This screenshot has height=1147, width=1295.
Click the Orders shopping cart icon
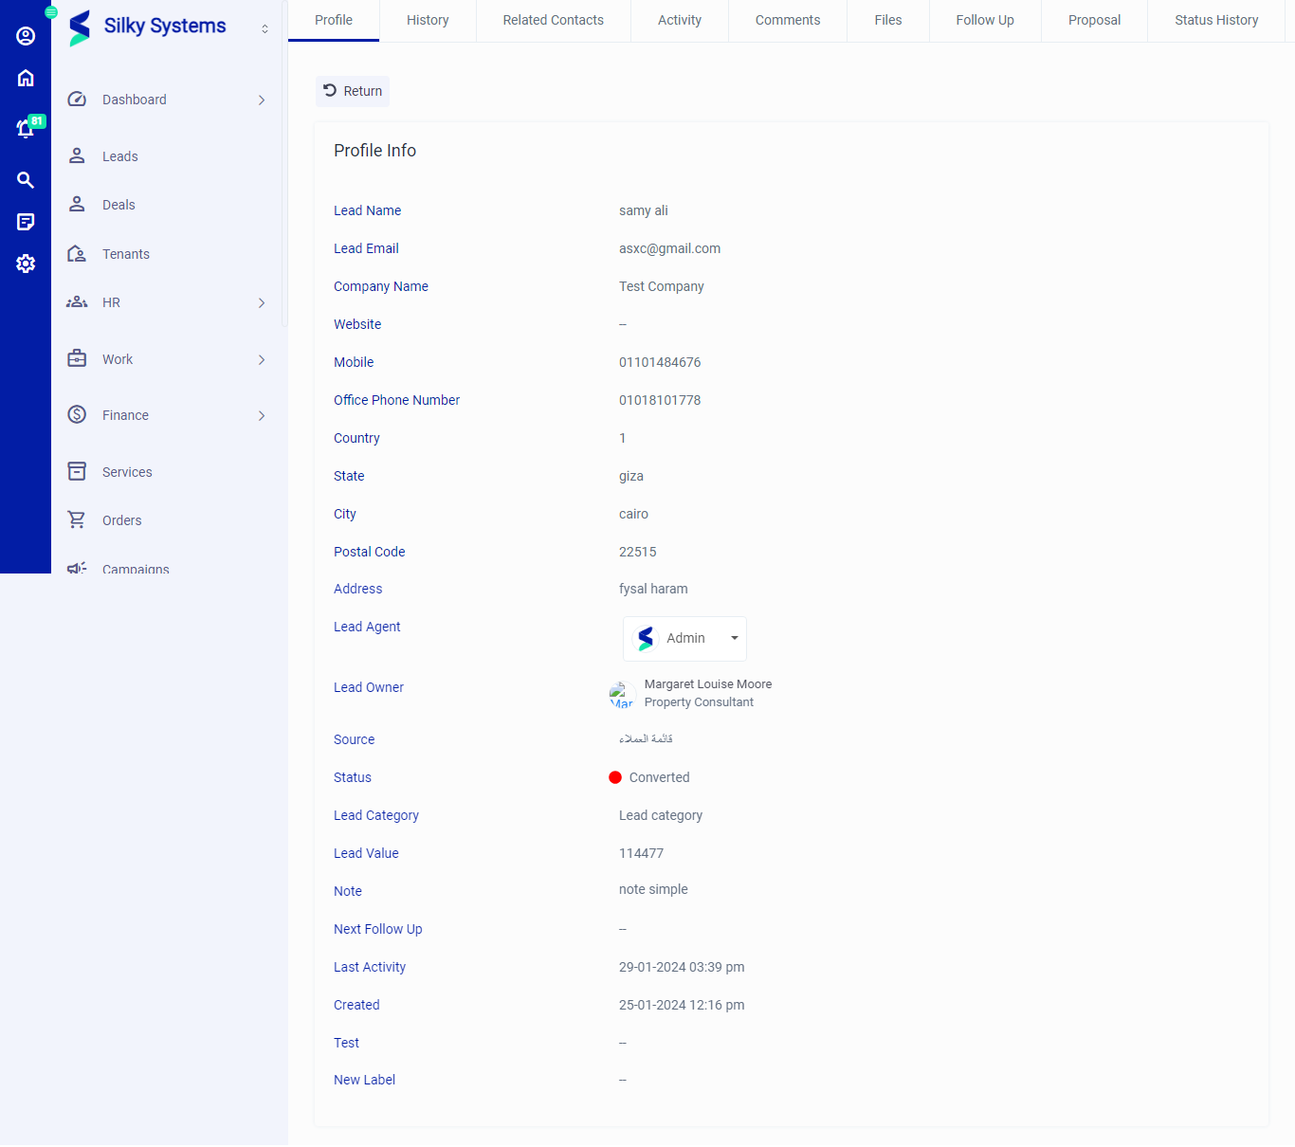(77, 519)
